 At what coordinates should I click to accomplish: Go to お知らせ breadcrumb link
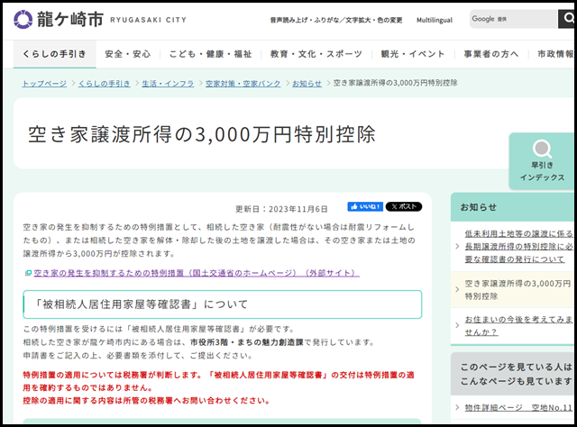point(307,84)
